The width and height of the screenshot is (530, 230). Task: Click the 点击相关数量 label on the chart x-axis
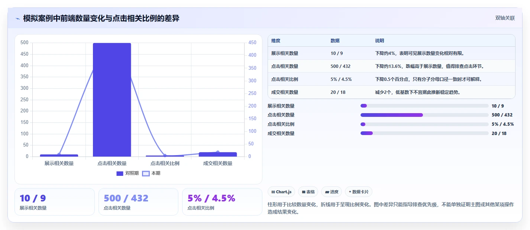(x=112, y=163)
